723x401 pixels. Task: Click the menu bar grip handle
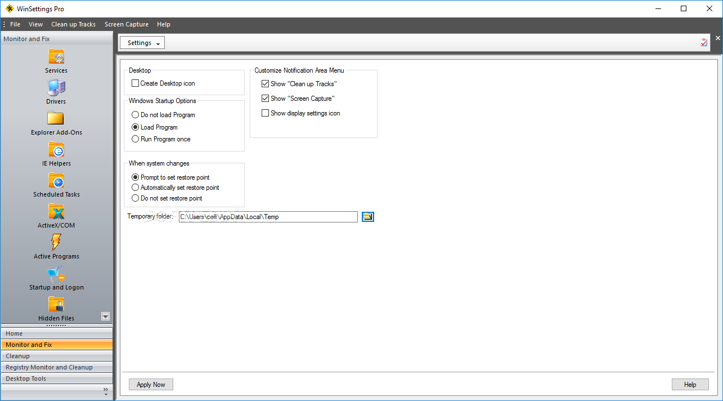click(3, 24)
